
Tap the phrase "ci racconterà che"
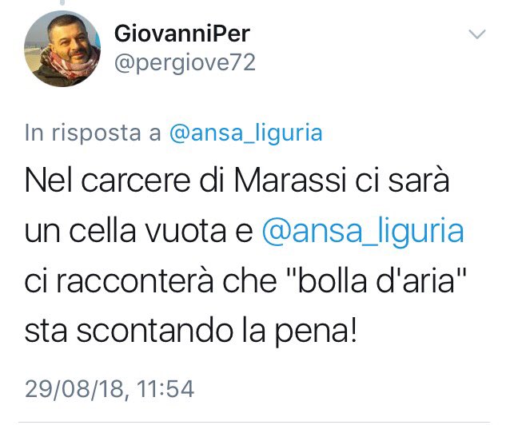tap(150, 281)
